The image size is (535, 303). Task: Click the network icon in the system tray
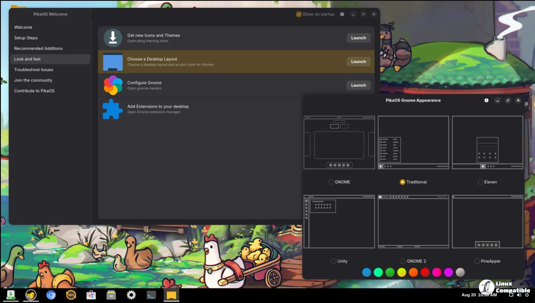511,295
